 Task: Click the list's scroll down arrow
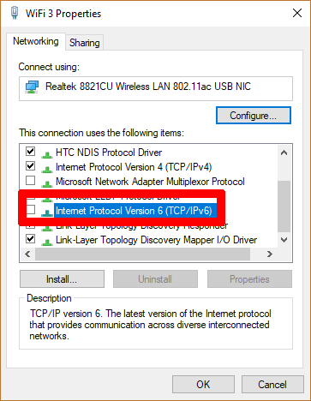pyautogui.click(x=284, y=240)
